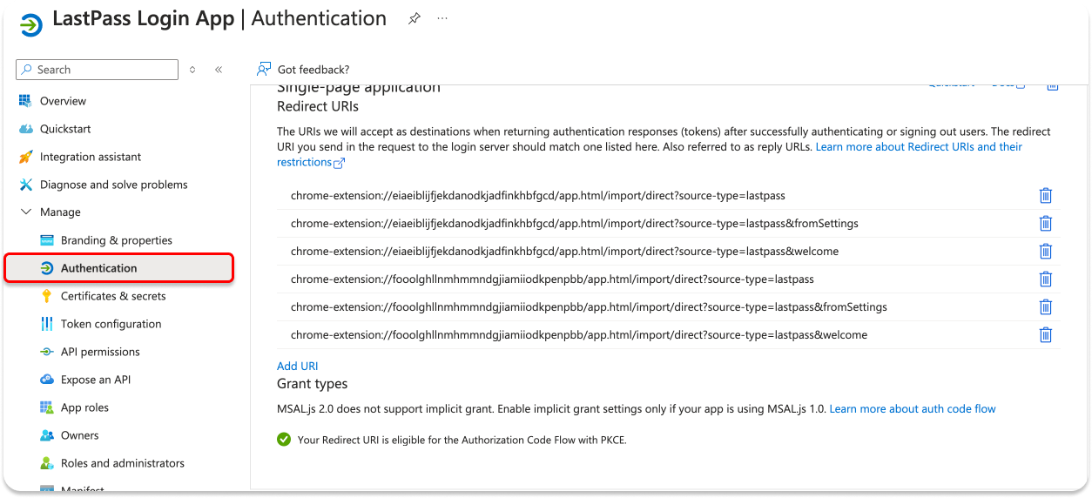Click the Owners people icon
This screenshot has width=1092, height=498.
pos(47,435)
